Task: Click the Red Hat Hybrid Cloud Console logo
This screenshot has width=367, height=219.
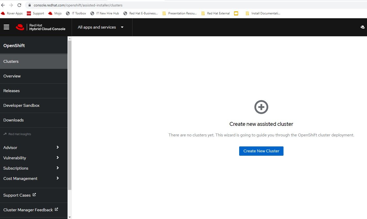Action: (x=40, y=27)
